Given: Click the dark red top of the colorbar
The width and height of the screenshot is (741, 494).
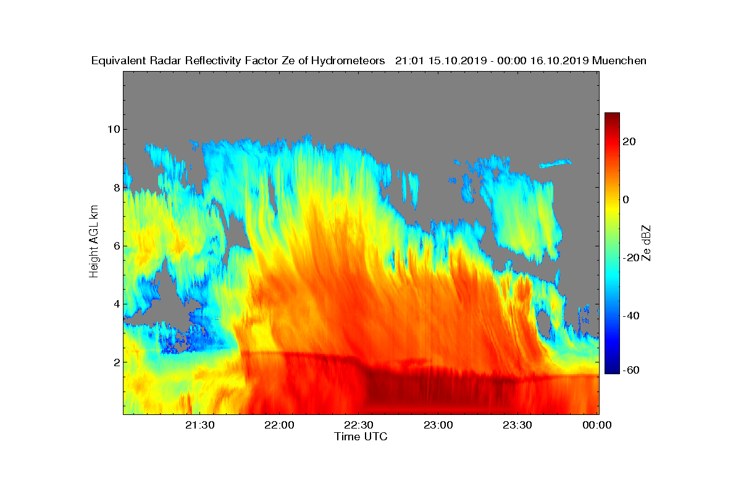Looking at the screenshot, I should click(612, 117).
